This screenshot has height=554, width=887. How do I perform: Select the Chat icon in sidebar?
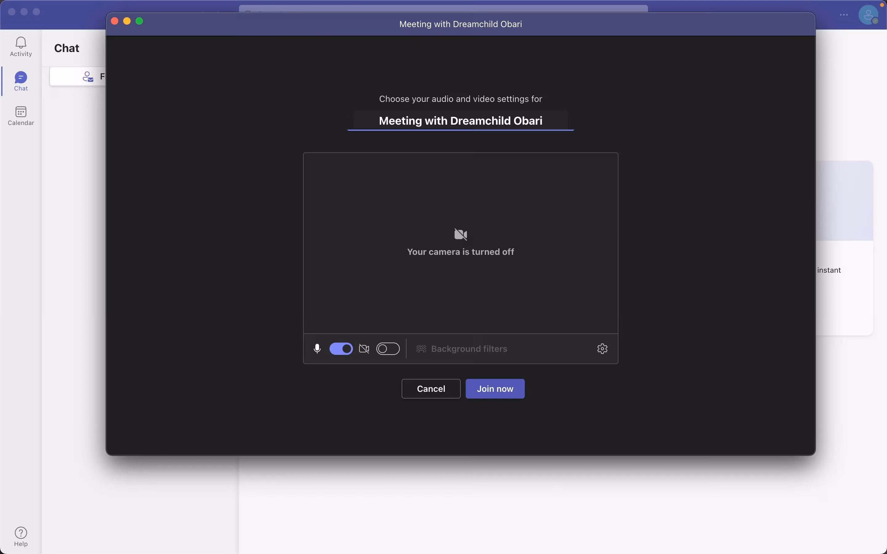21,81
